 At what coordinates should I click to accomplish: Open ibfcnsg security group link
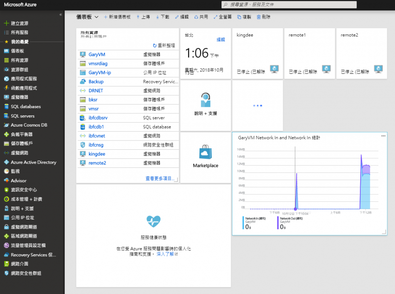(96, 145)
